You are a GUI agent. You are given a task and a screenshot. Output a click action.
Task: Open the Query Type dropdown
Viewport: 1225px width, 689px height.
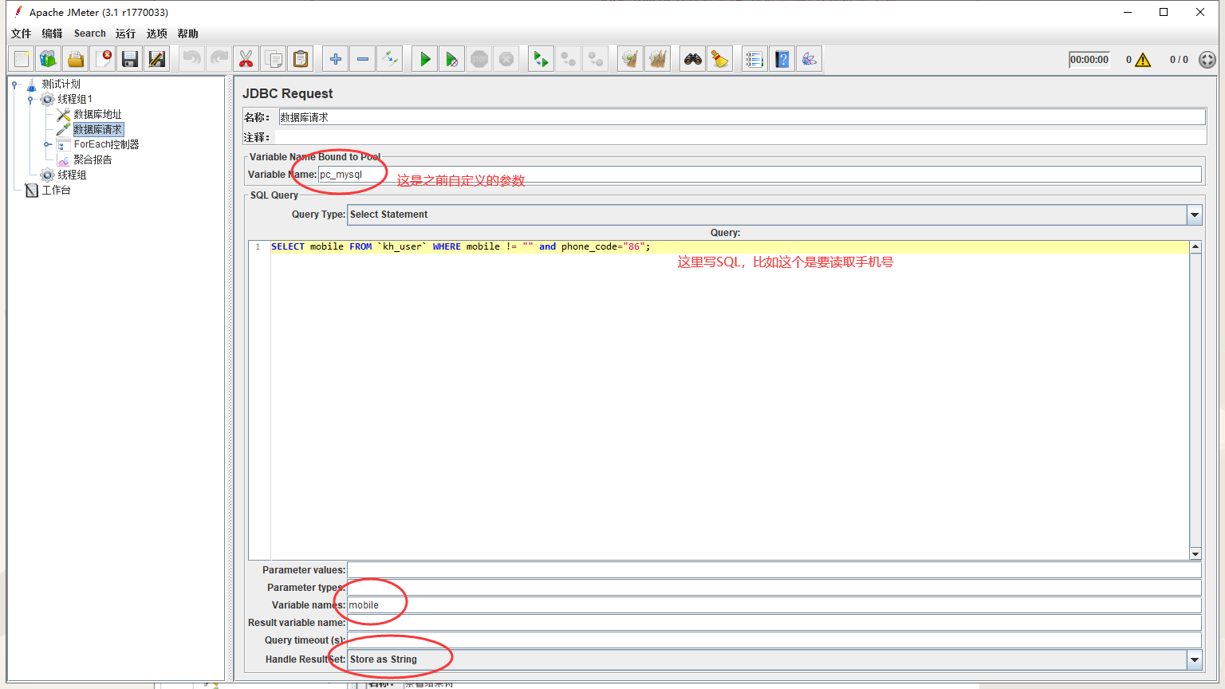[x=1194, y=215]
